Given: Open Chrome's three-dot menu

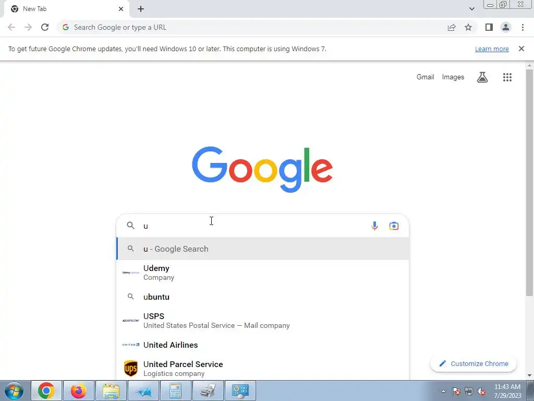Looking at the screenshot, I should pyautogui.click(x=523, y=27).
